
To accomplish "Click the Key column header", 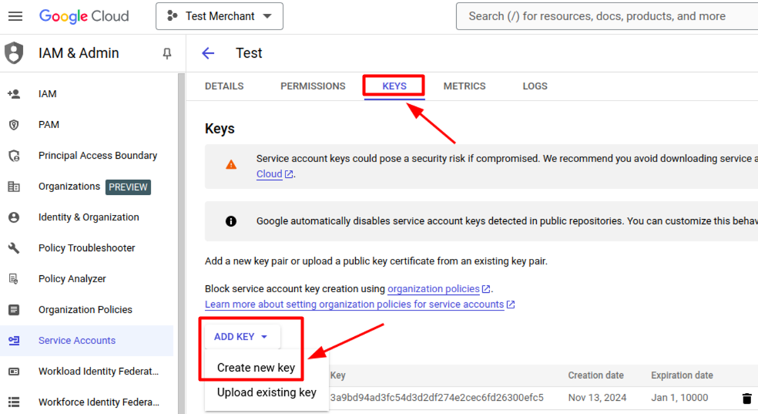I will point(338,375).
